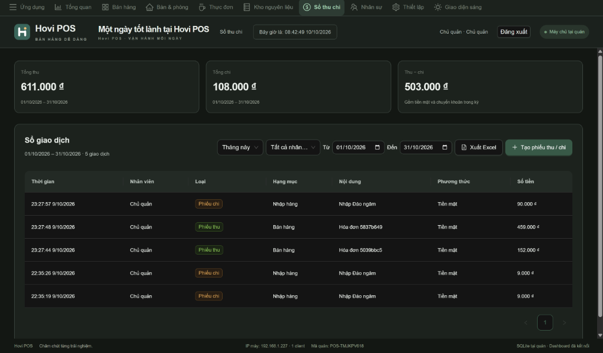Click the Xuất Excel button
The image size is (603, 353).
point(478,147)
